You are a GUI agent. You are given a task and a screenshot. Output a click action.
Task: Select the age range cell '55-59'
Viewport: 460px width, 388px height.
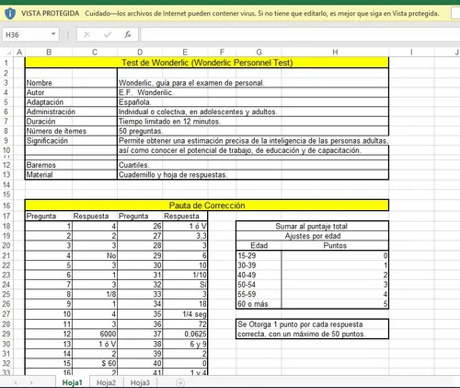point(259,294)
